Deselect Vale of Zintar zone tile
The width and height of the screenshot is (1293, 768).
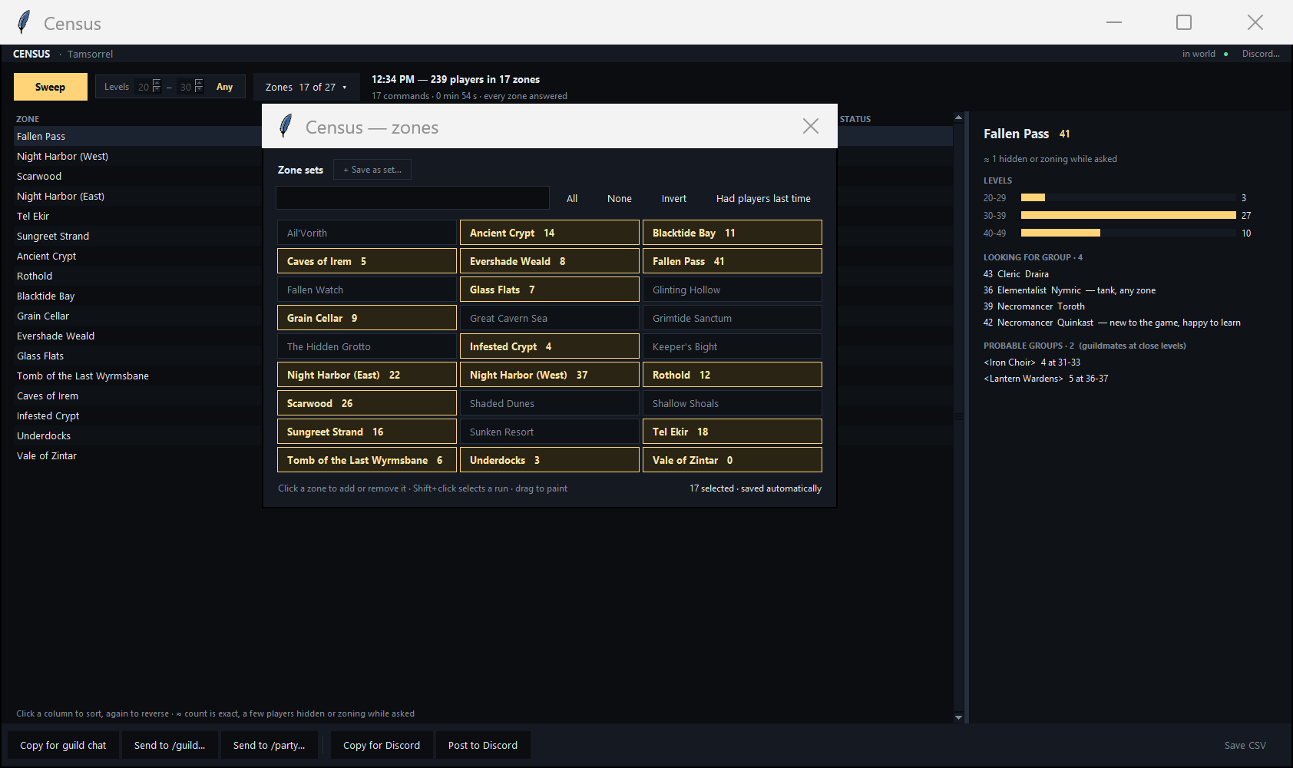point(732,460)
